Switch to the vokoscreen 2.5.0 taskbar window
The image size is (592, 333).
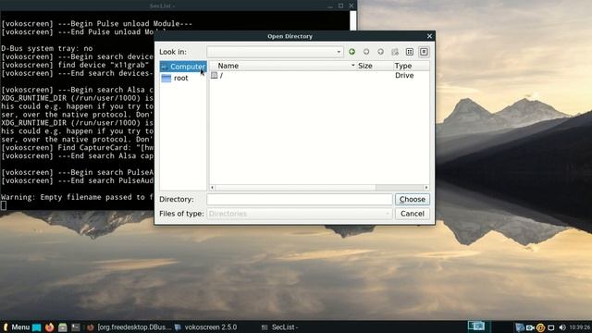pos(205,327)
